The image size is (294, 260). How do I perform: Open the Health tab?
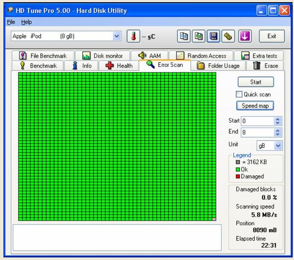[x=120, y=66]
